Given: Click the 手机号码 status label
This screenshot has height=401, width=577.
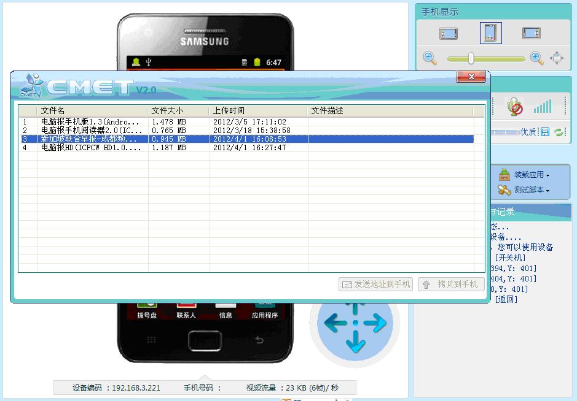Looking at the screenshot, I should pos(202,388).
